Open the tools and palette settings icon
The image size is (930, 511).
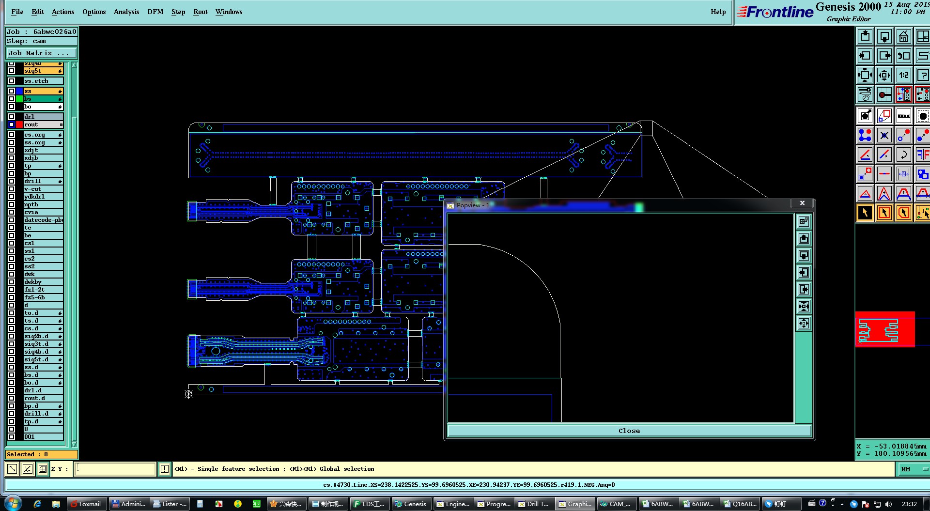[865, 94]
